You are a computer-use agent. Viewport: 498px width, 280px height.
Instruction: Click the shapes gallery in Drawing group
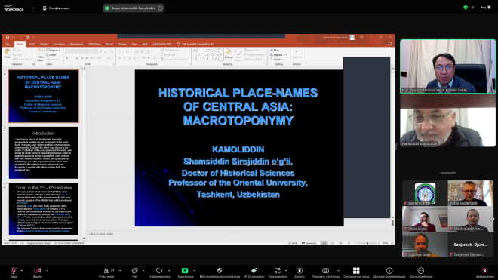[208, 54]
